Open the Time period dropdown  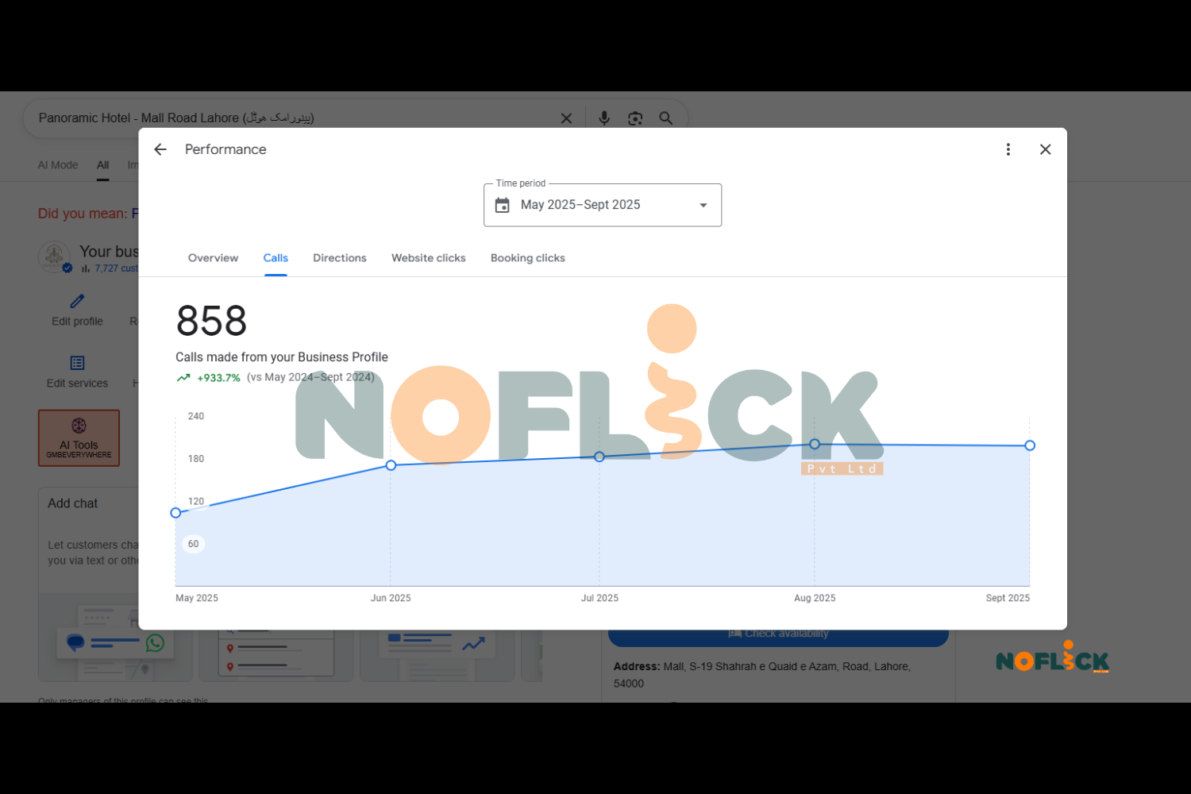coord(603,205)
